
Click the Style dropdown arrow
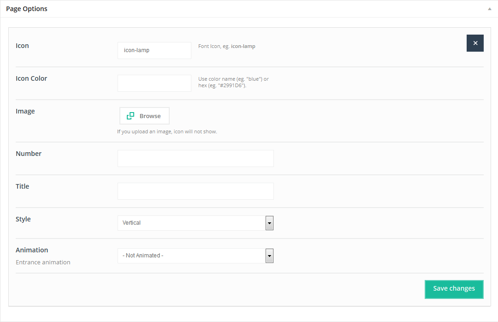269,223
